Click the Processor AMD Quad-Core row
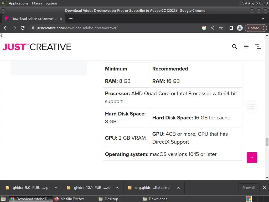The height and width of the screenshot is (202, 269). pos(172,98)
